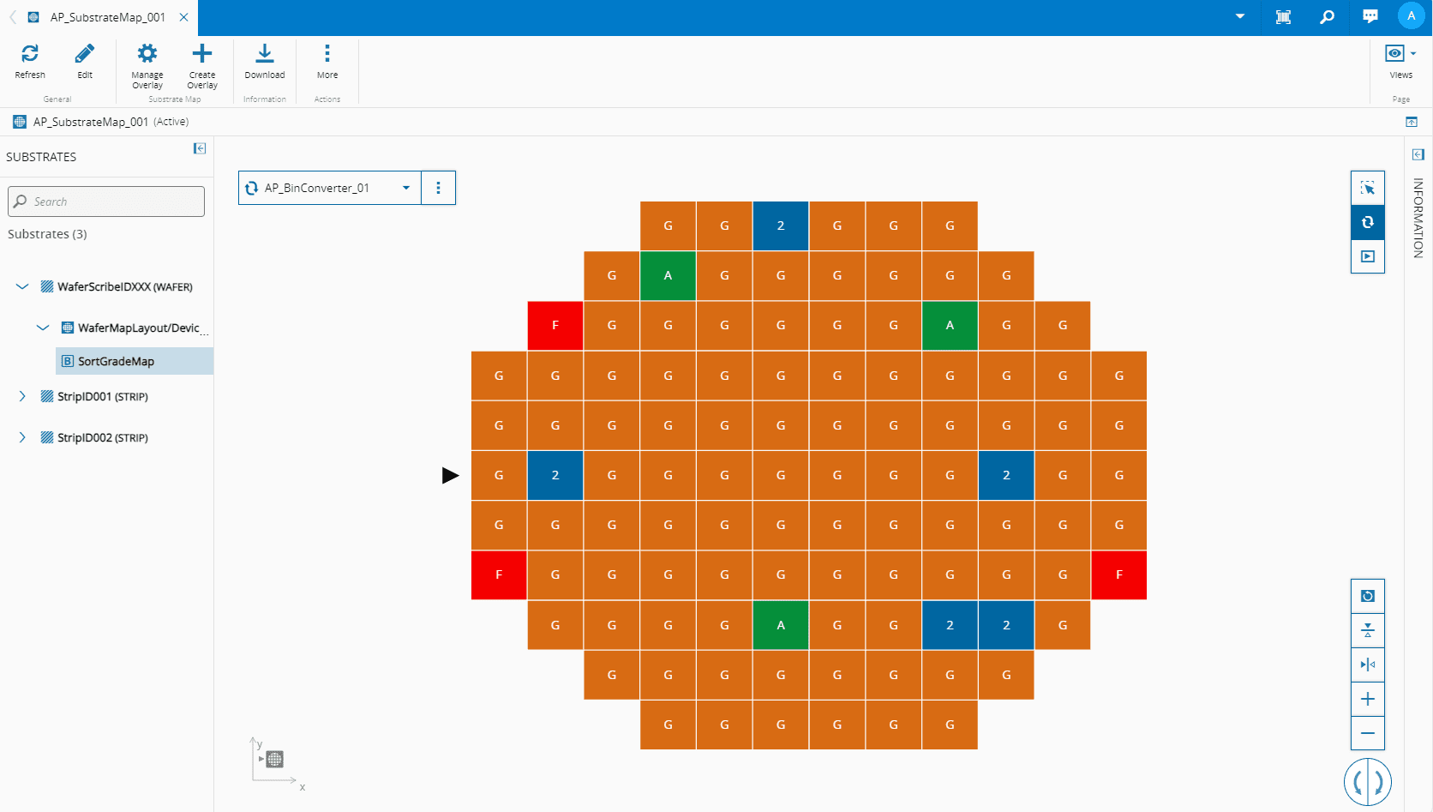Click the search magnifier in the top bar

(1327, 17)
